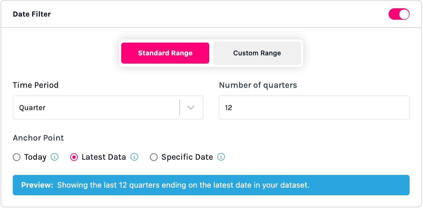Click the Number of quarters input field
This screenshot has width=423, height=208.
[x=314, y=108]
